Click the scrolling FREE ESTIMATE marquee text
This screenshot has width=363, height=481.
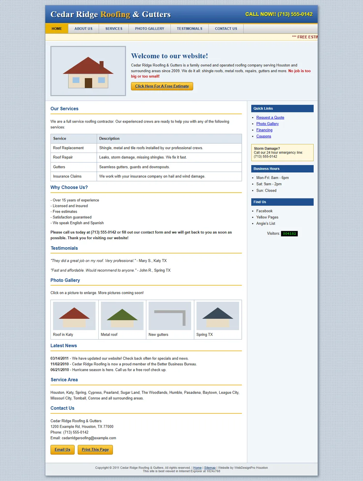[x=305, y=37]
